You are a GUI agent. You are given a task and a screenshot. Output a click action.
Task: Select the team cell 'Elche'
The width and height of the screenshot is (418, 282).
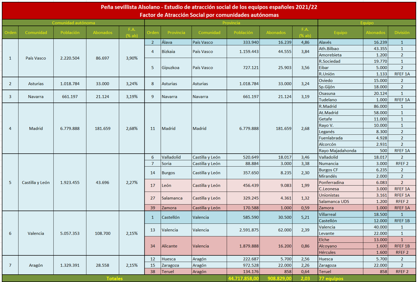tap(341, 240)
